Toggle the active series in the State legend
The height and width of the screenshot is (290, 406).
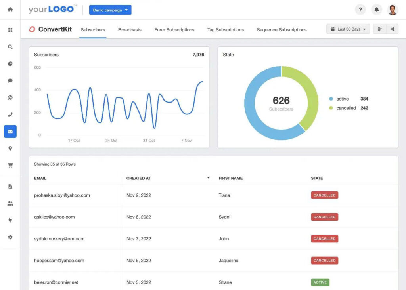(x=343, y=99)
